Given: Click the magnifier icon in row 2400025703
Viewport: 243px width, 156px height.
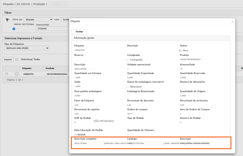Looking at the screenshot, I should [17, 74].
